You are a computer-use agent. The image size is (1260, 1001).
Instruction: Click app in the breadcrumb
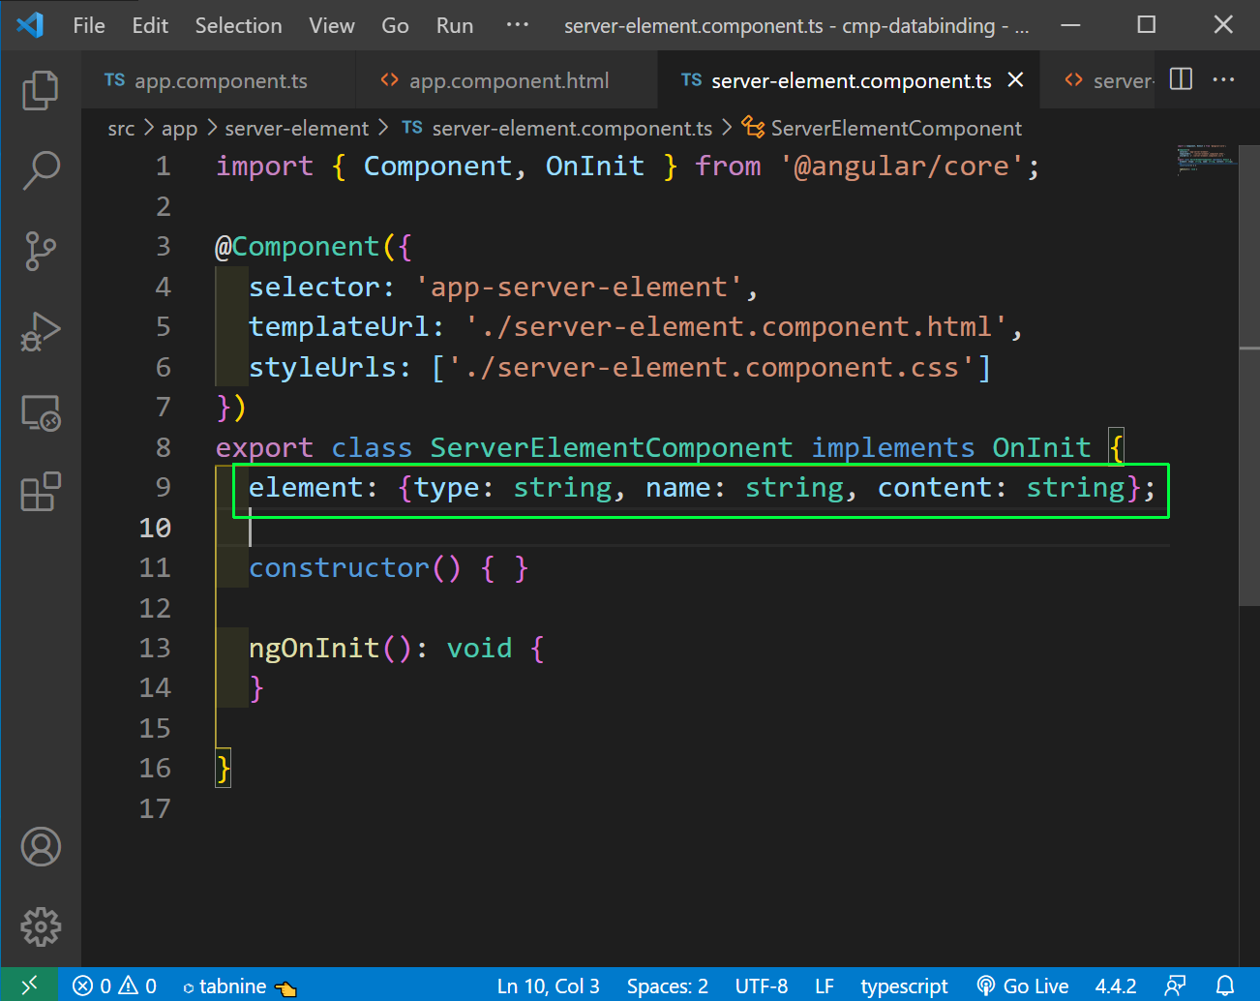[x=179, y=128]
